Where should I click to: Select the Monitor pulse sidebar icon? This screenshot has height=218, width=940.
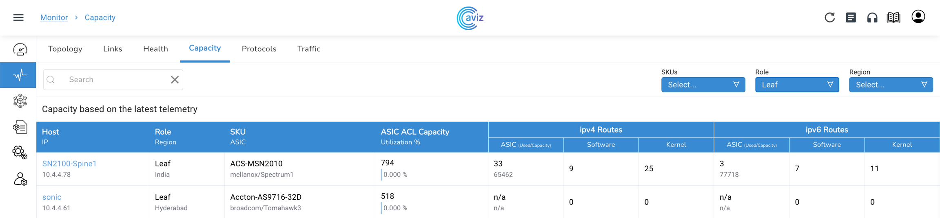coord(19,75)
